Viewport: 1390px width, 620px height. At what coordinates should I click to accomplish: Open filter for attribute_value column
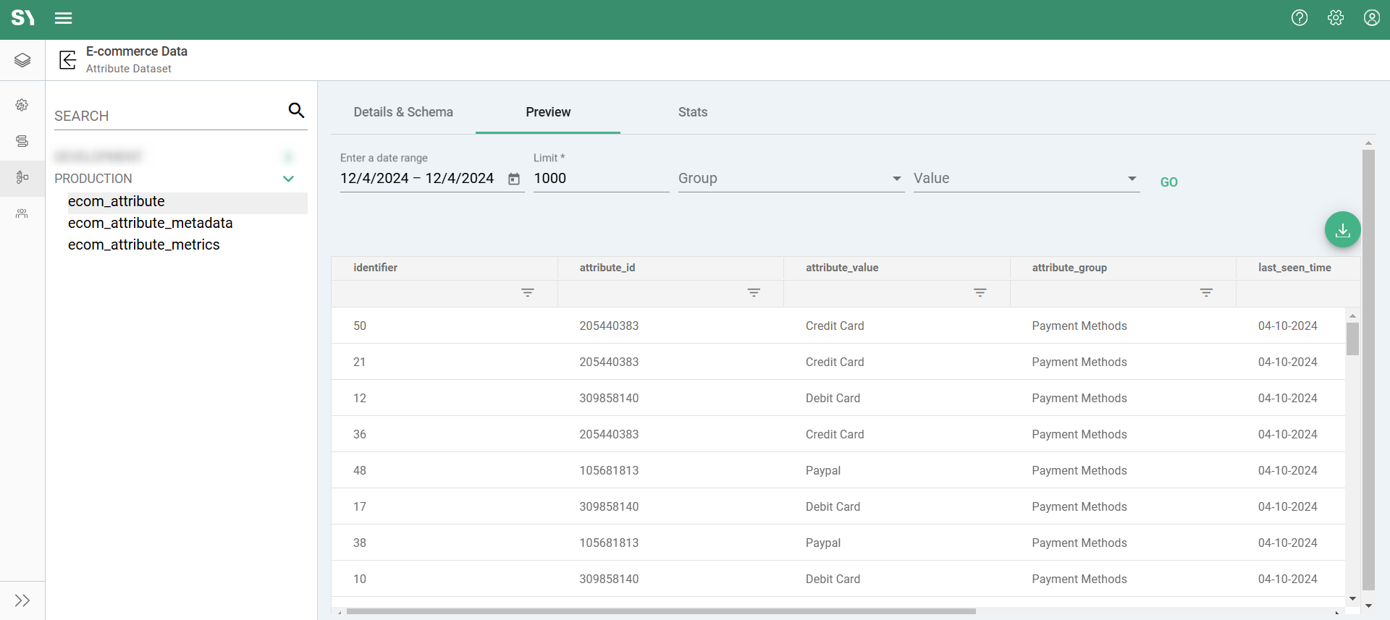pos(980,293)
